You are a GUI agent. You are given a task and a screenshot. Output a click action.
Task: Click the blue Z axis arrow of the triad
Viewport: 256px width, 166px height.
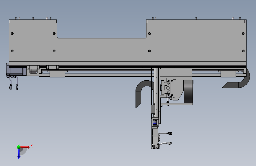click(x=19, y=154)
